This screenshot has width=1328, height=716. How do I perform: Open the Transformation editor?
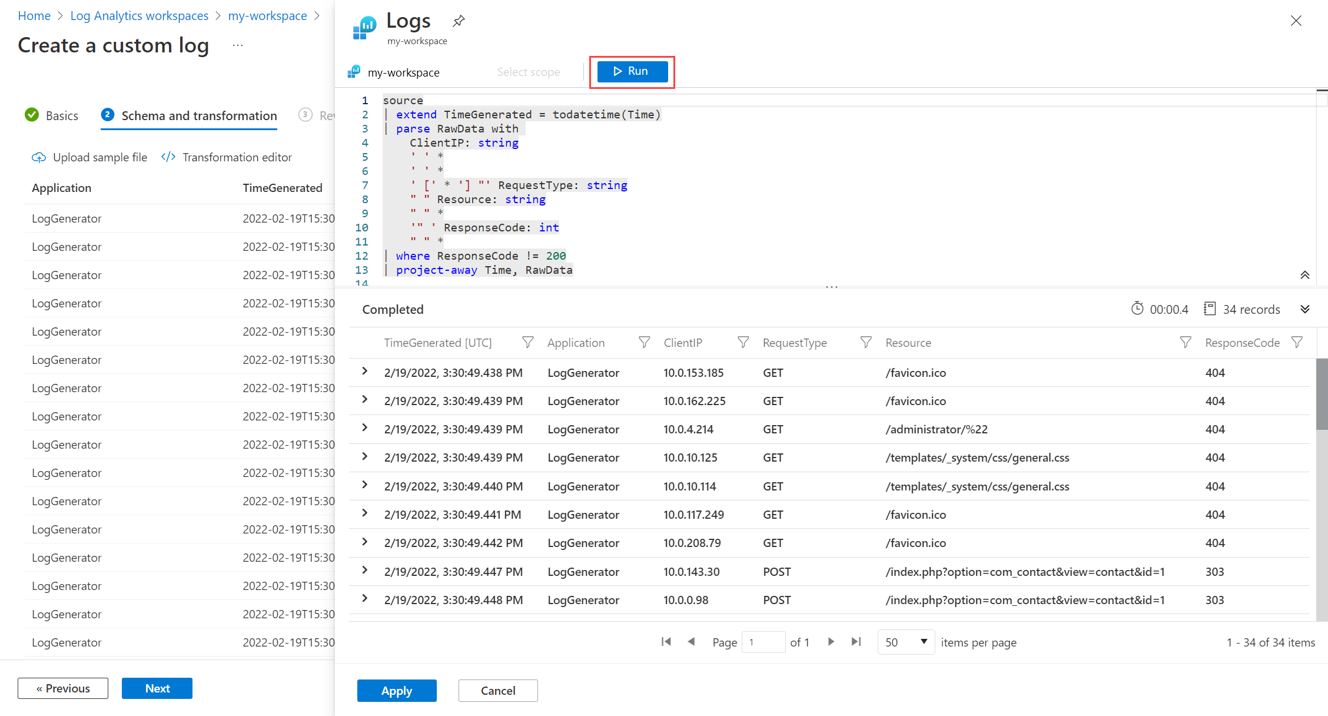pyautogui.click(x=227, y=157)
